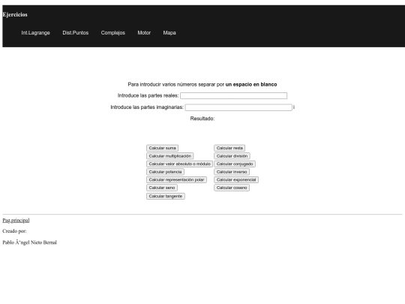The width and height of the screenshot is (405, 304).
Task: Click the Calcular división button
Action: 232,156
